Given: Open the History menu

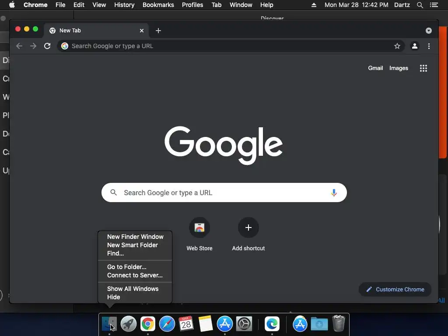Looking at the screenshot, I should [x=124, y=5].
